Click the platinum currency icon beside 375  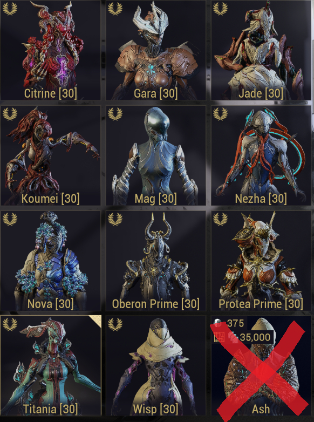tap(218, 323)
